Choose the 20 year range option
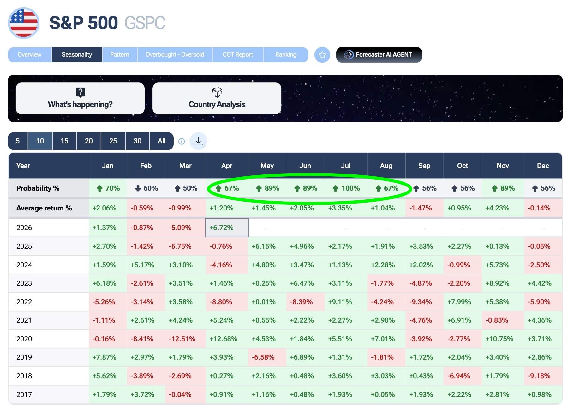The image size is (574, 414). [89, 141]
